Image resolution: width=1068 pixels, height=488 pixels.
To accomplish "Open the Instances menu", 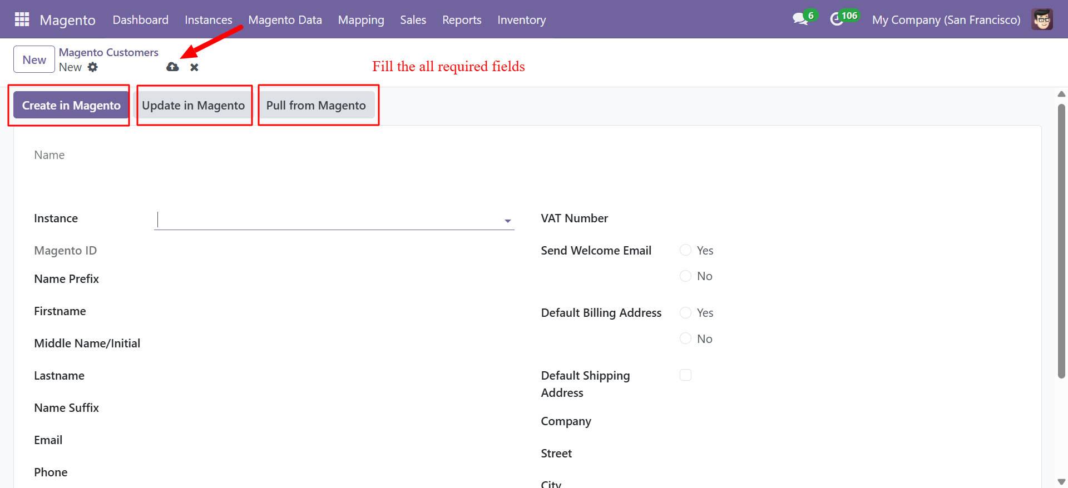I will pyautogui.click(x=209, y=20).
